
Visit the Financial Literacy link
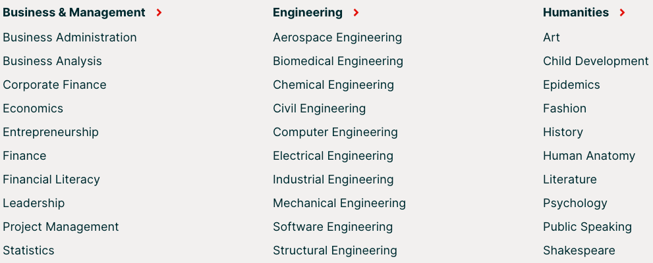(51, 179)
